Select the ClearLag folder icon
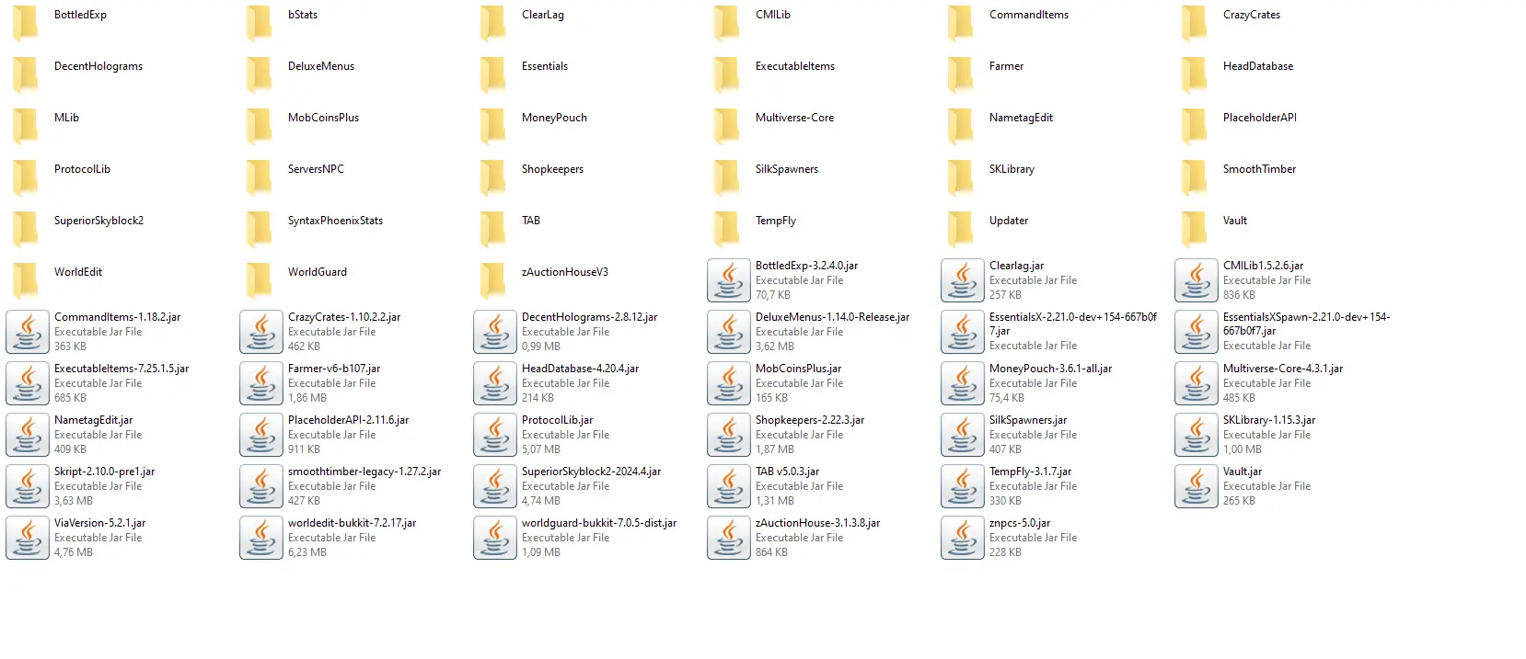Viewport: 1526px width, 659px height. click(x=494, y=22)
